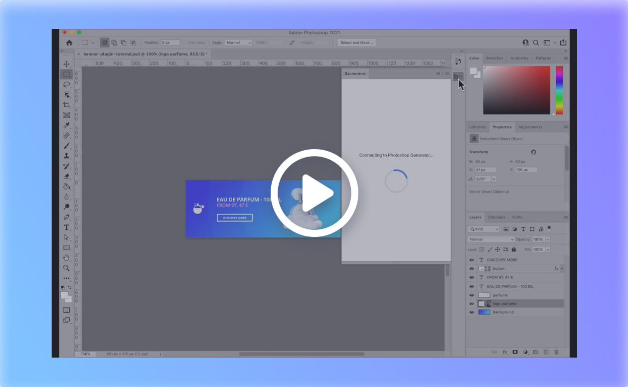
Task: Select the Zoom tool
Action: point(66,268)
